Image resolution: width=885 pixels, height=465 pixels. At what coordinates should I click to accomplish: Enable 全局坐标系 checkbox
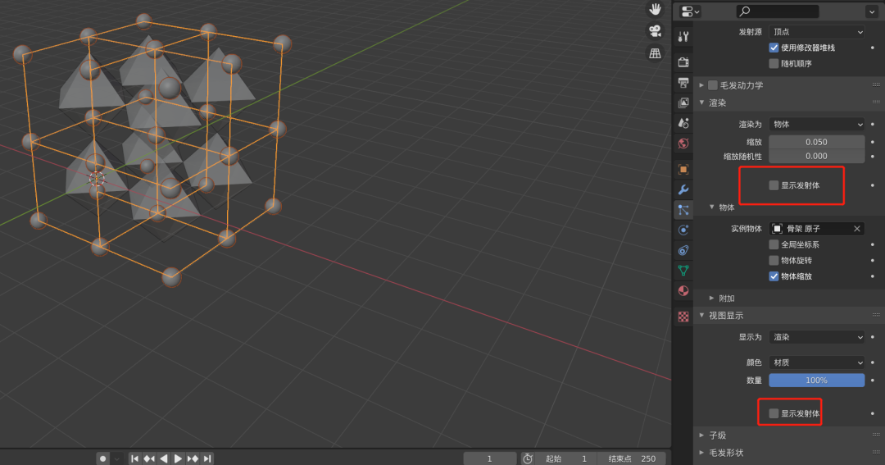pos(774,244)
